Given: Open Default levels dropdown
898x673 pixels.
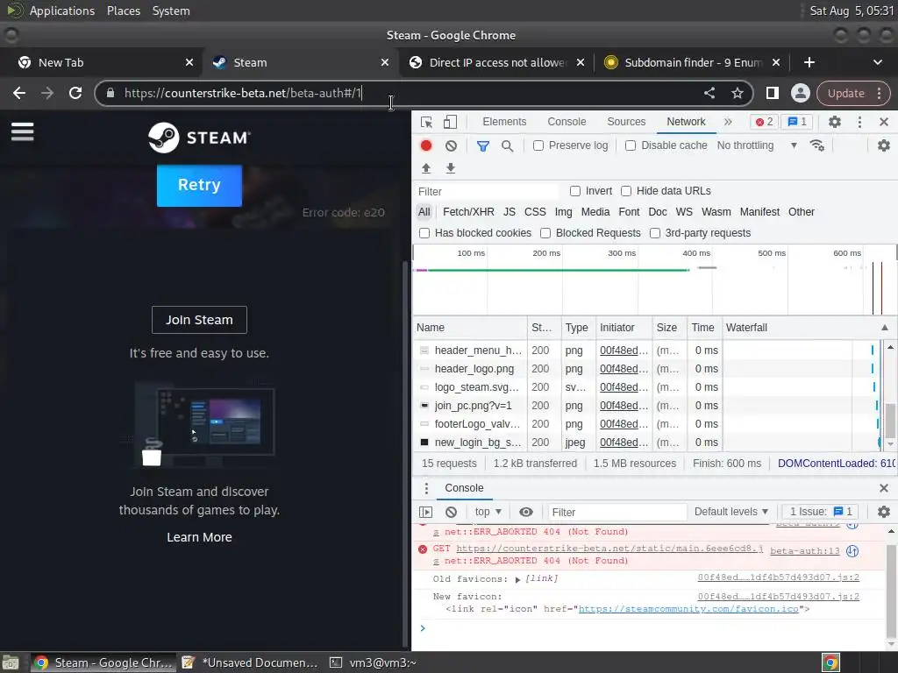Looking at the screenshot, I should (x=731, y=512).
